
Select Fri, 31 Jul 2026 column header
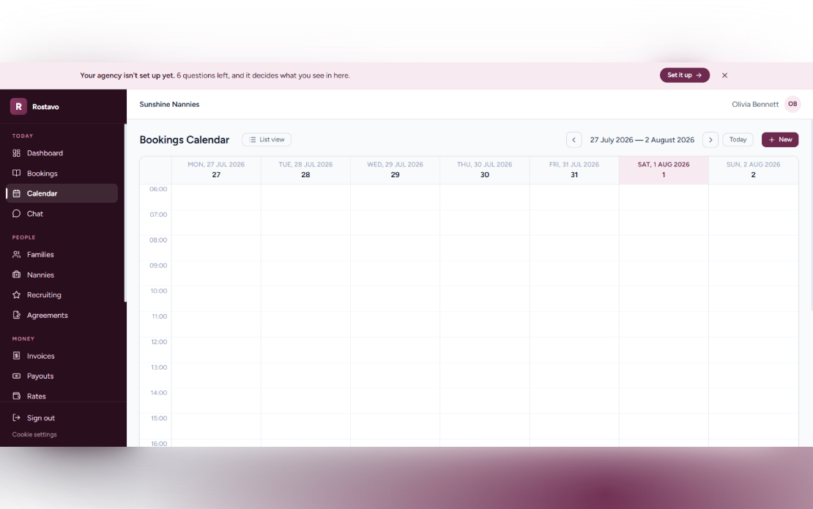pyautogui.click(x=574, y=170)
